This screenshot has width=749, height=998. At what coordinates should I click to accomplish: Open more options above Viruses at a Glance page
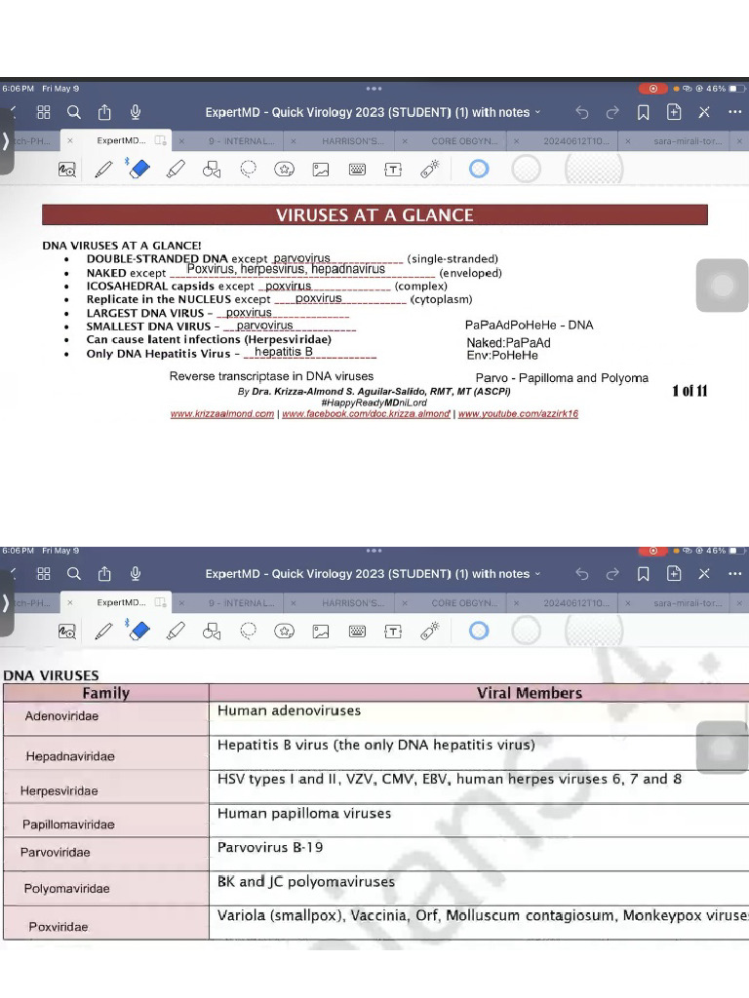pos(735,112)
